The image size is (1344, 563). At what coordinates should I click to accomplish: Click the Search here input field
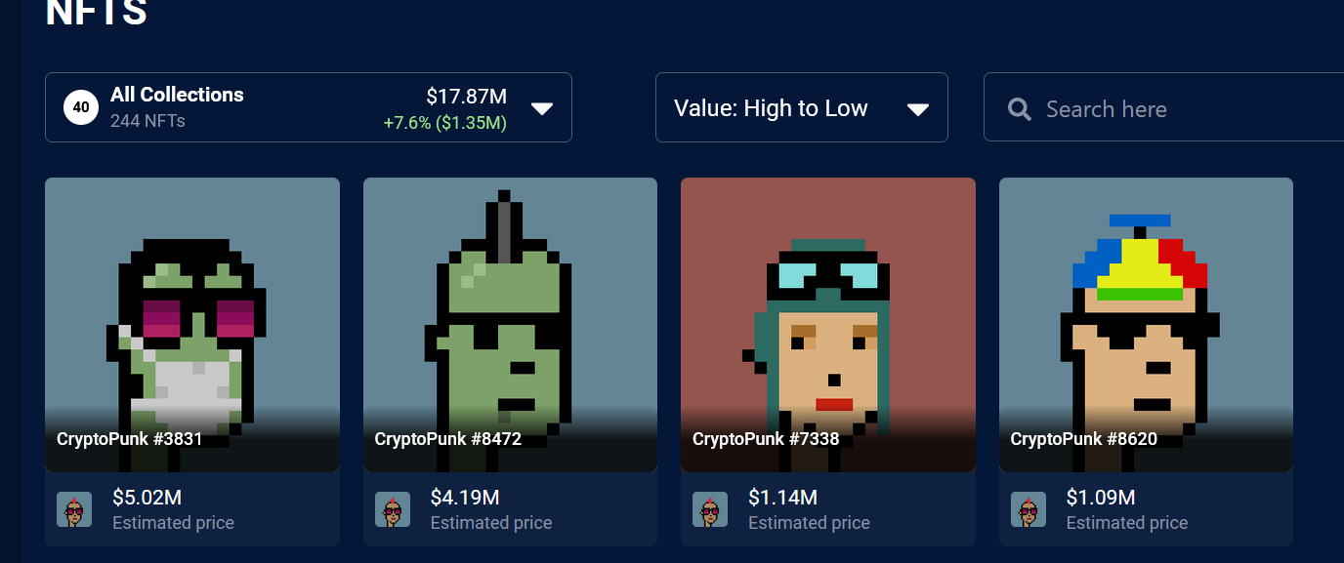1164,107
